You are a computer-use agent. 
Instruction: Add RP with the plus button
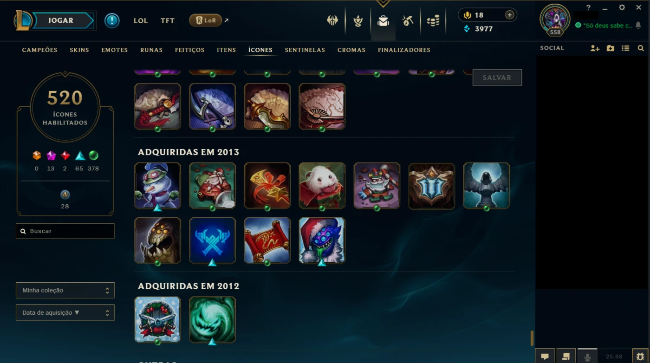click(x=509, y=15)
